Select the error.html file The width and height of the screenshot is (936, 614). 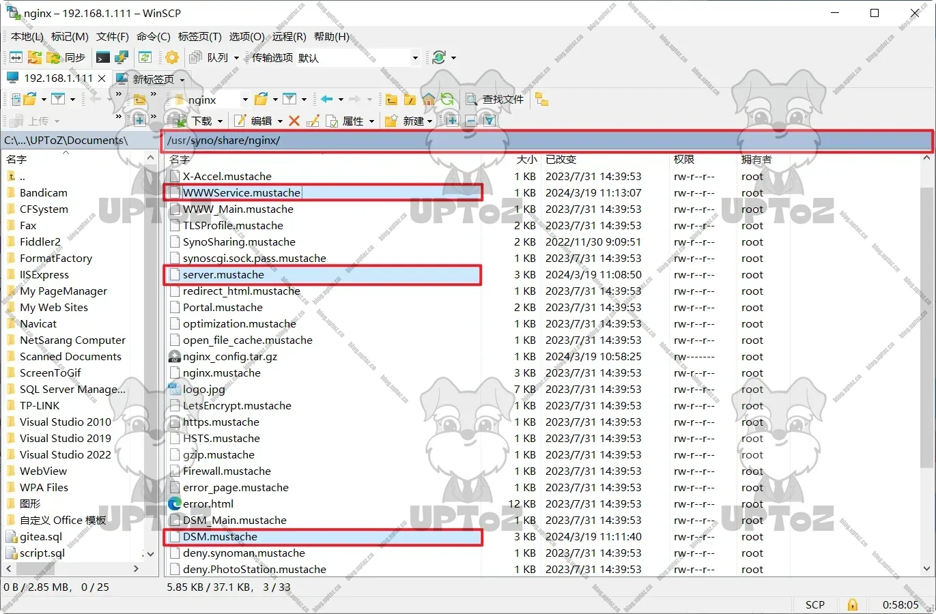pyautogui.click(x=208, y=504)
